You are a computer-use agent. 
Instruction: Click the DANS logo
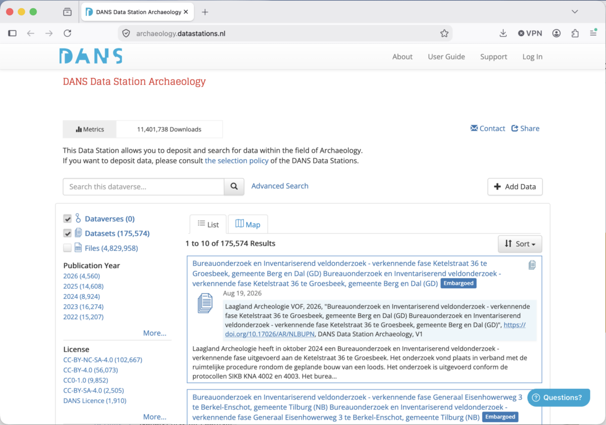tap(91, 56)
